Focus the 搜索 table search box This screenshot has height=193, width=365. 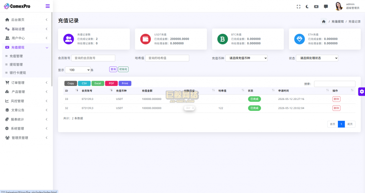point(335,84)
